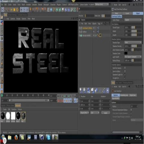Toggle the X axis lock
Image resolution: width=144 pixels, height=144 pixels.
(21, 10)
